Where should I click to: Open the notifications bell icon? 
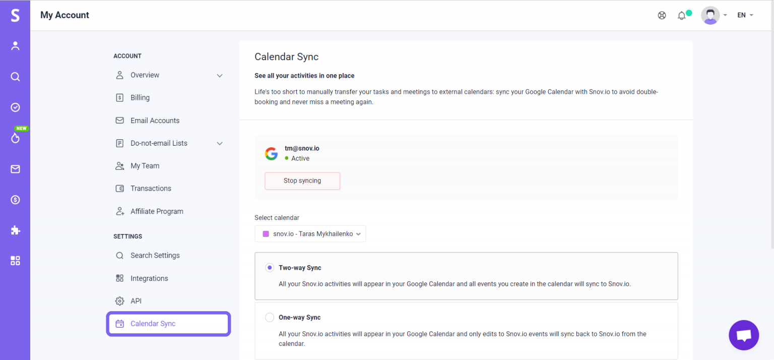pyautogui.click(x=681, y=16)
